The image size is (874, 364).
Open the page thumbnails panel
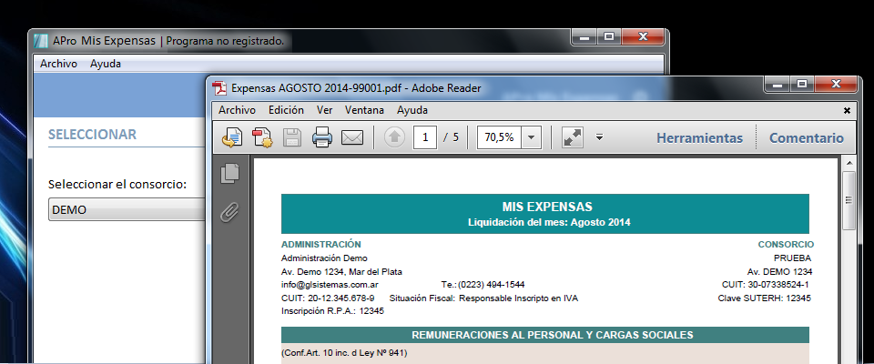coord(230,173)
